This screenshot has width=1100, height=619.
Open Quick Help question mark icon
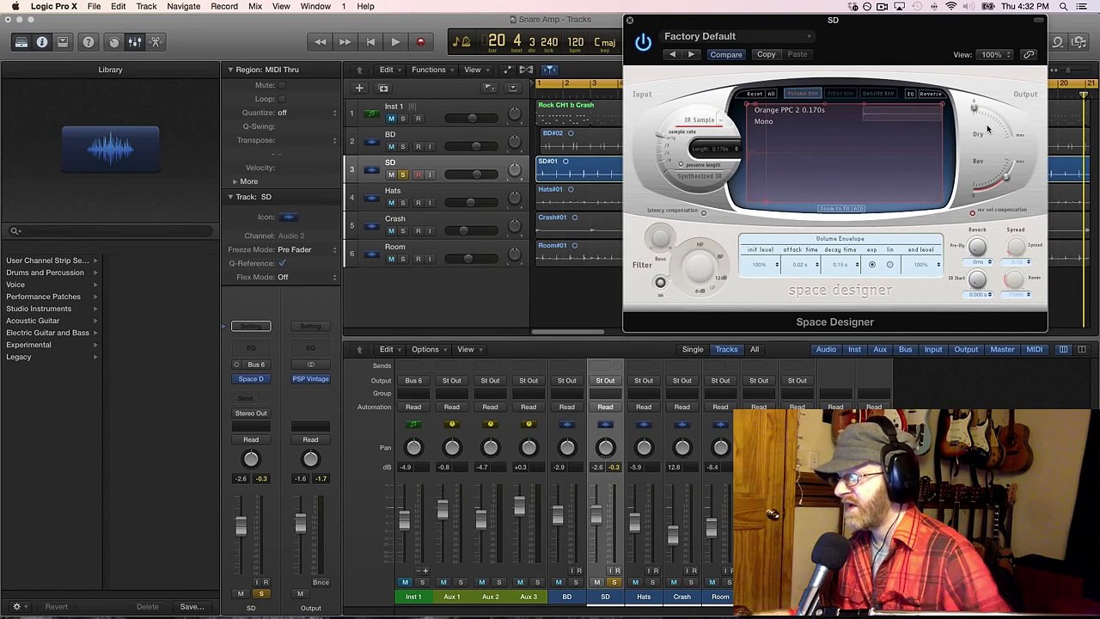(x=89, y=42)
